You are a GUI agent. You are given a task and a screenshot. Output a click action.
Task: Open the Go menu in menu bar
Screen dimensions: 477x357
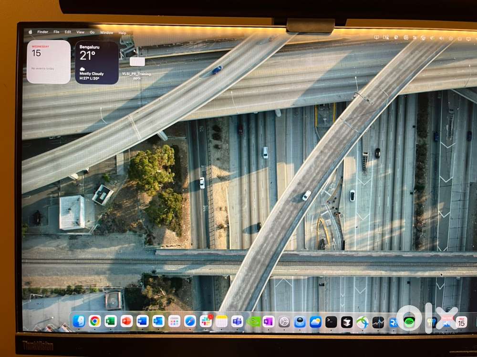tap(92, 32)
